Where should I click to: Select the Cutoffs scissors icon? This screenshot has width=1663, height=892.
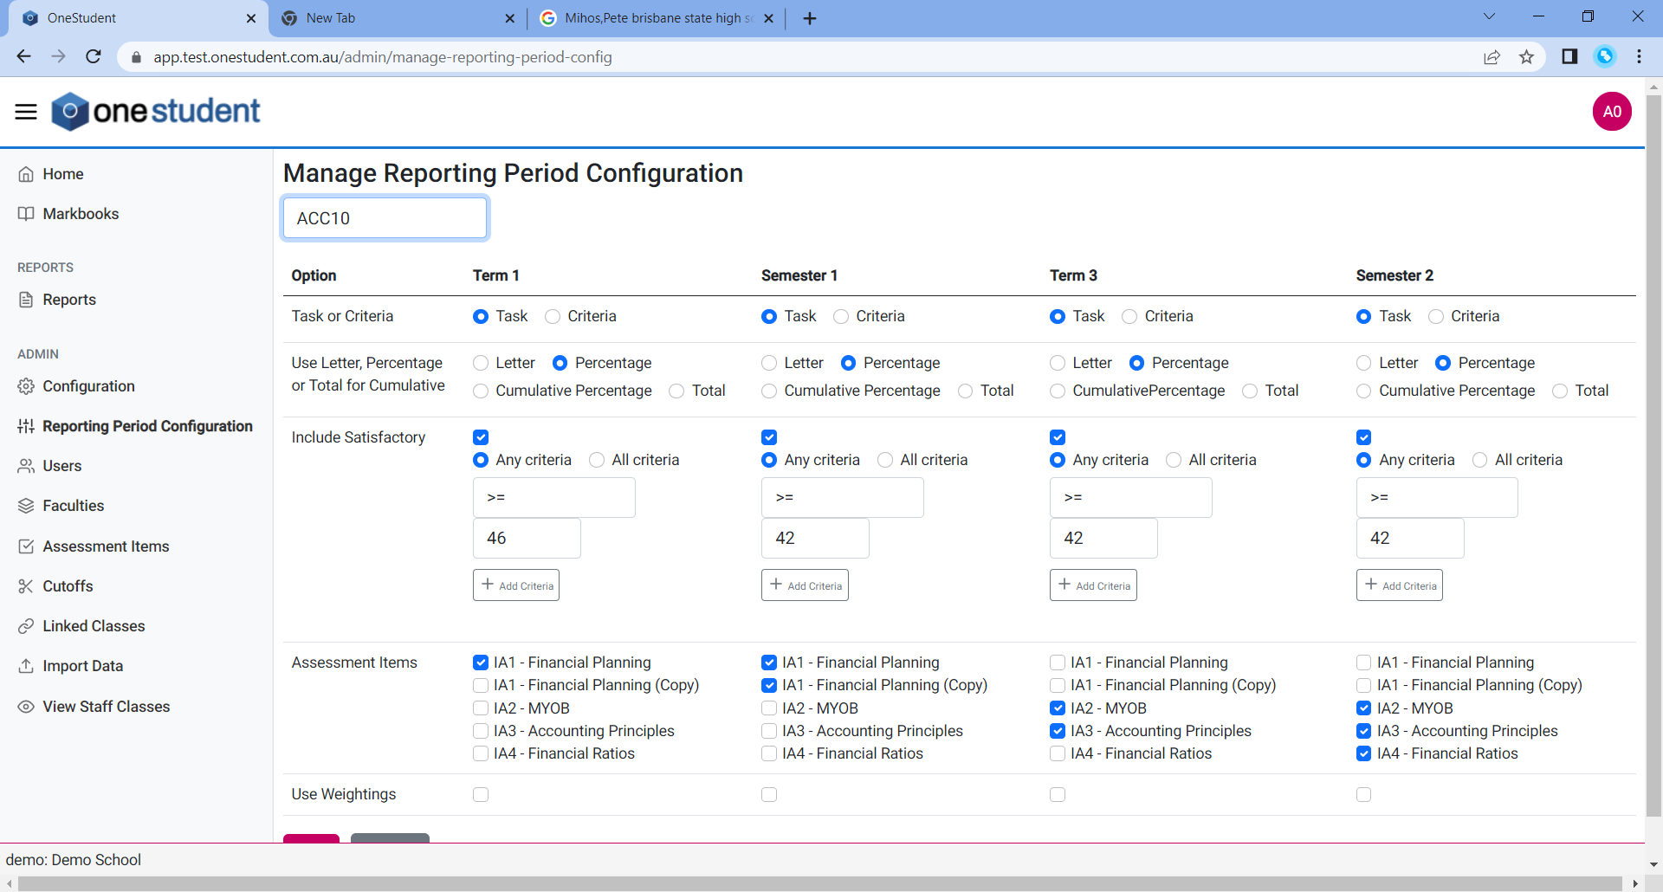tap(27, 585)
